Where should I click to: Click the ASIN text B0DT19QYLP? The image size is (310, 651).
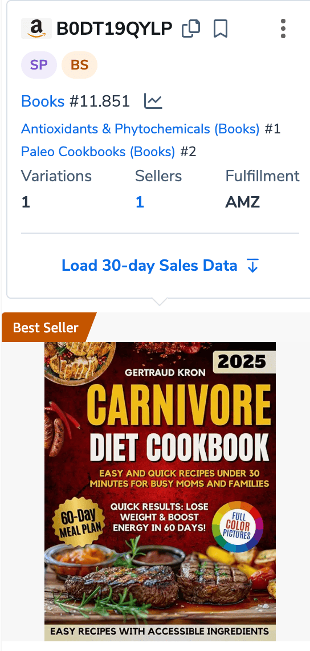114,29
